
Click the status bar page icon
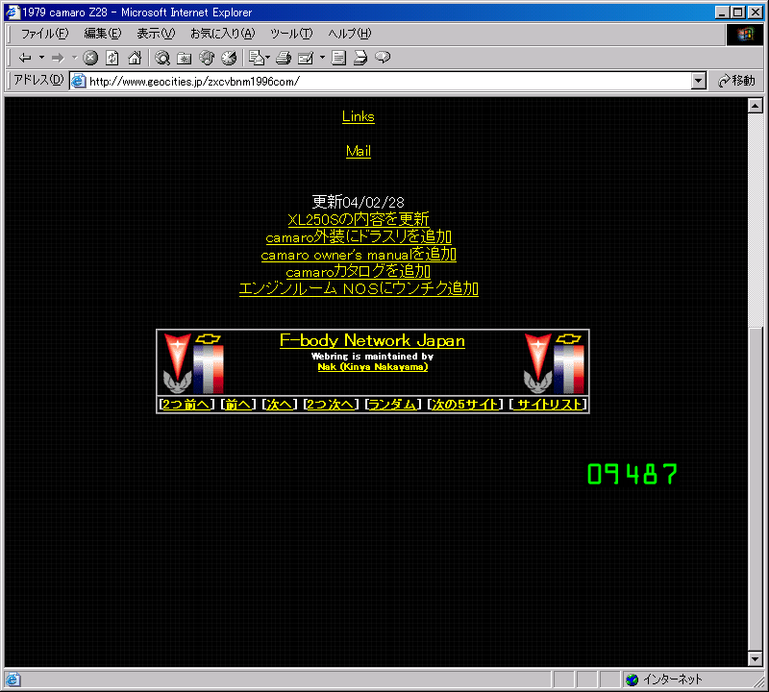point(12,680)
